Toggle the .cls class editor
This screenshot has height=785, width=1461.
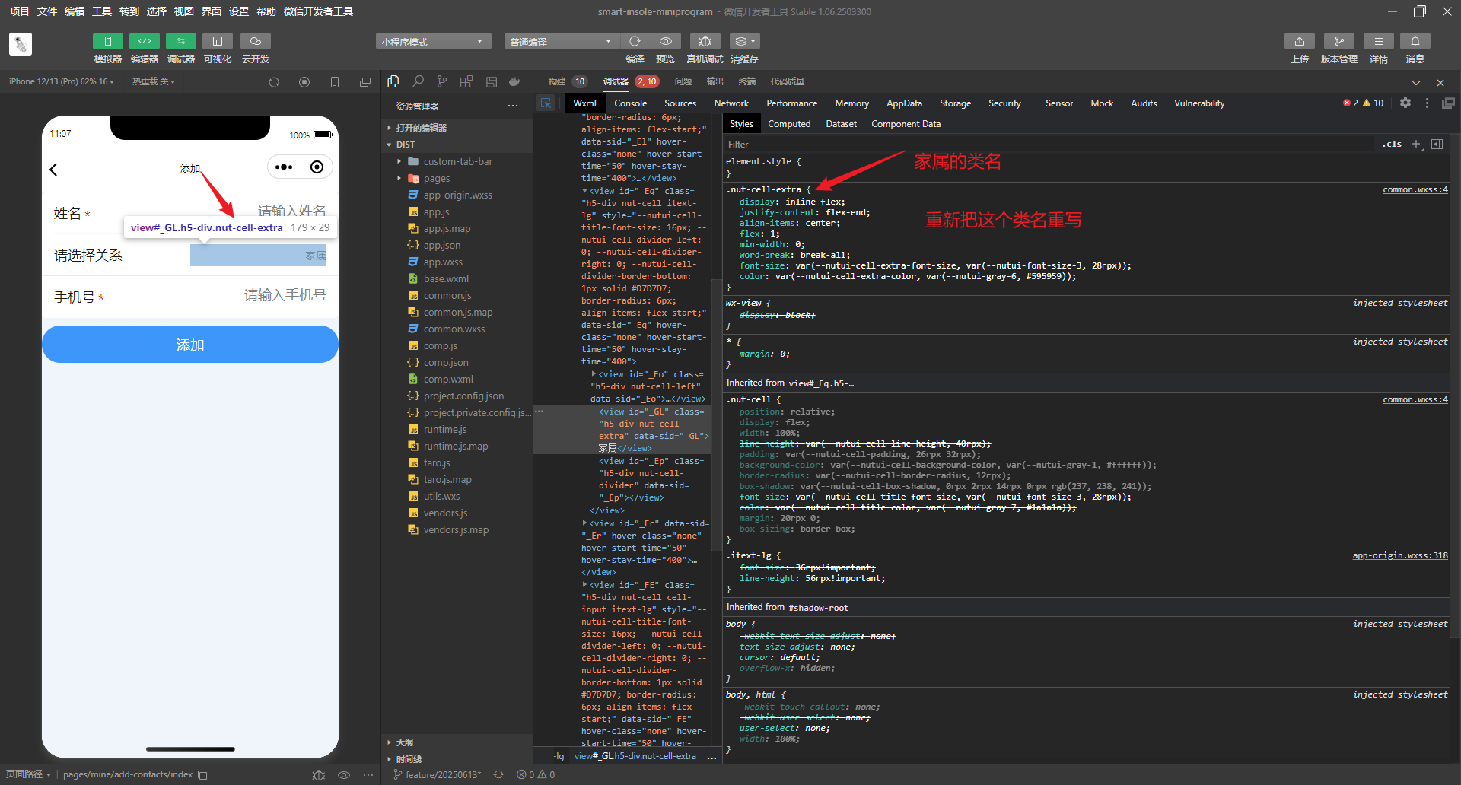pos(1393,144)
